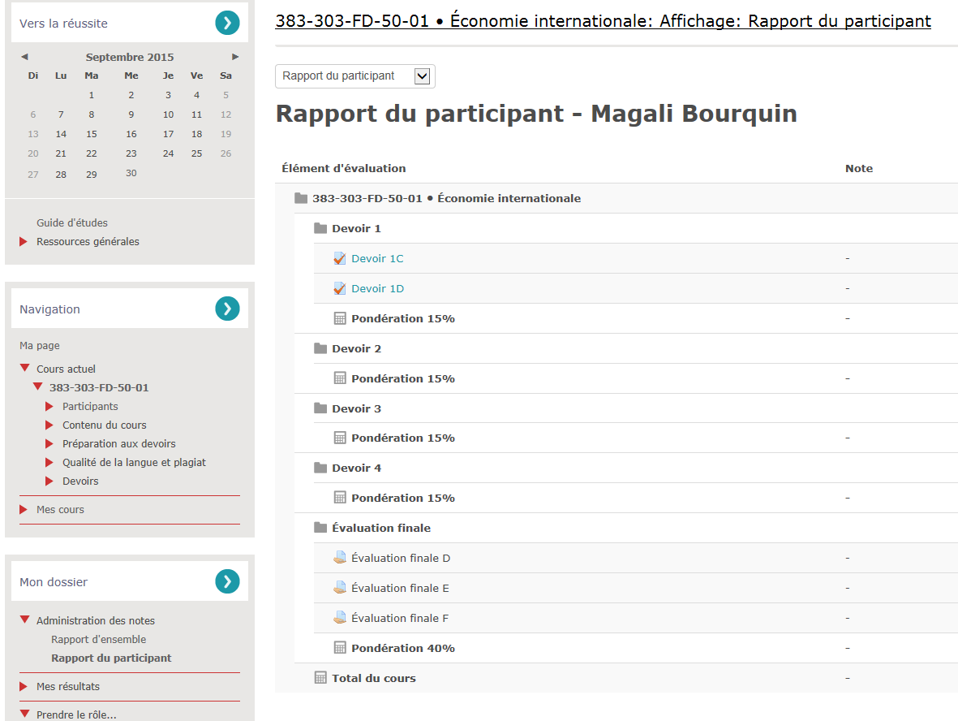
Task: Expand the Mes cours section
Action: click(24, 510)
